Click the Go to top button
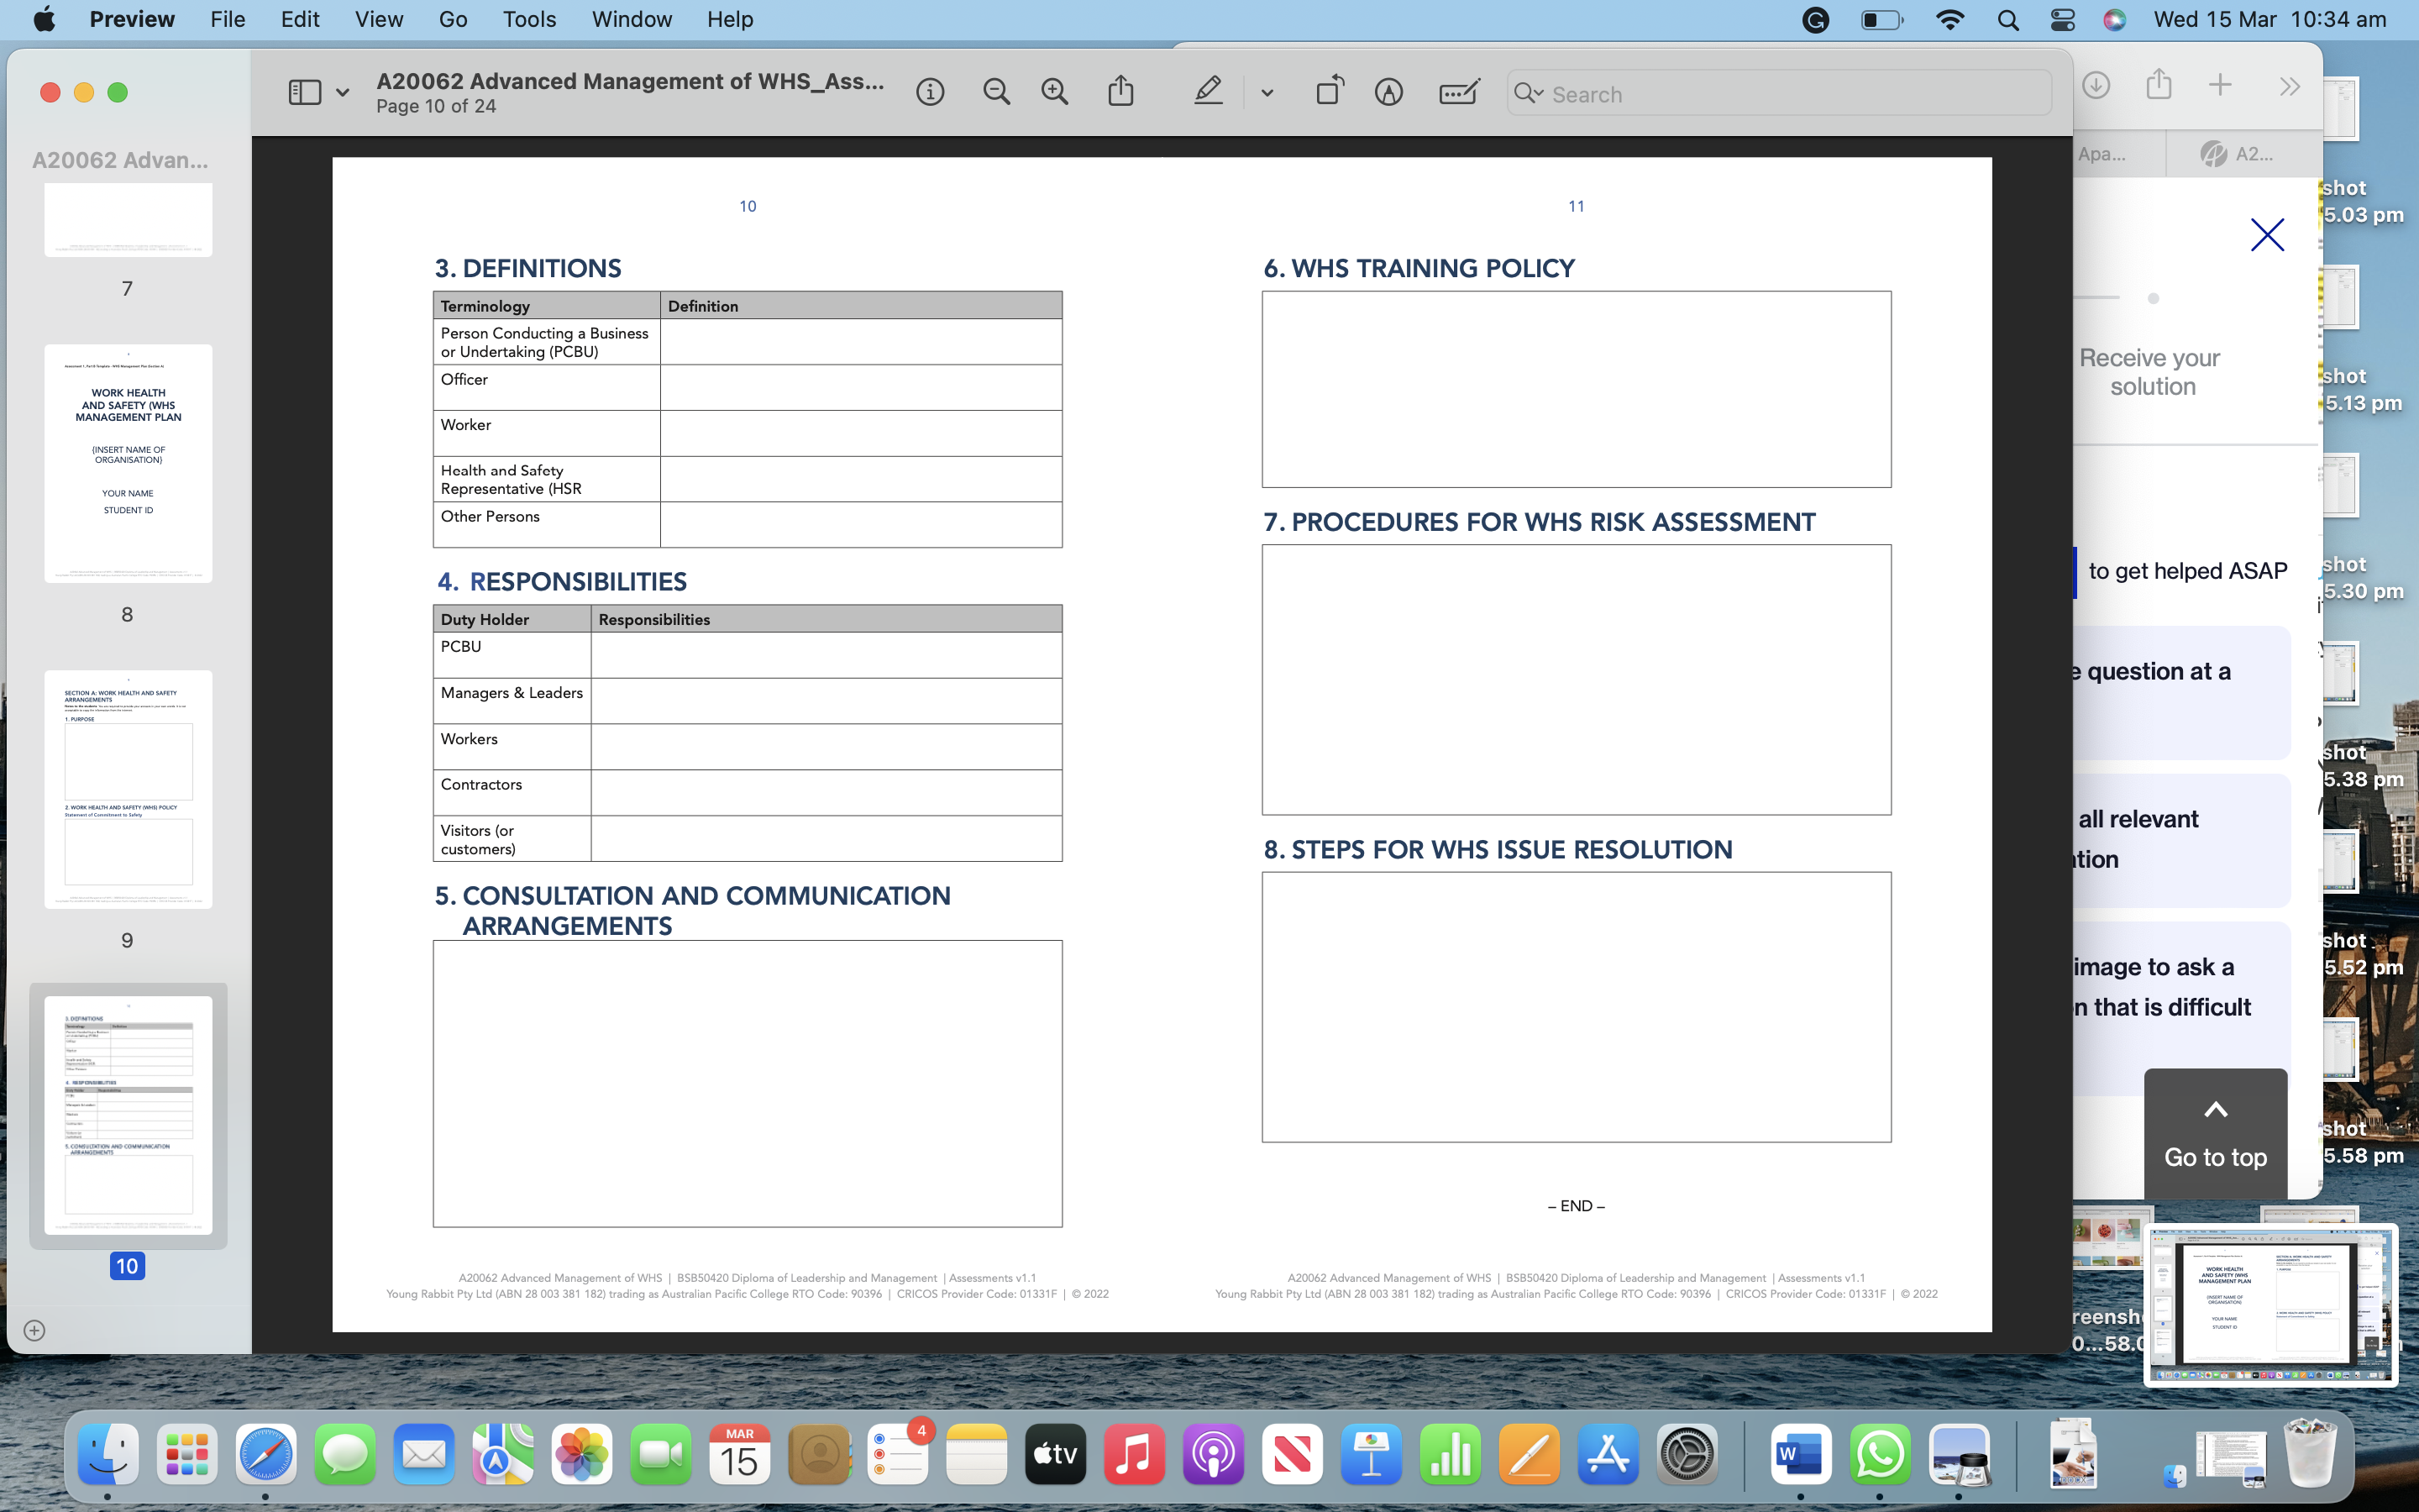The width and height of the screenshot is (2419, 1512). [x=2215, y=1135]
